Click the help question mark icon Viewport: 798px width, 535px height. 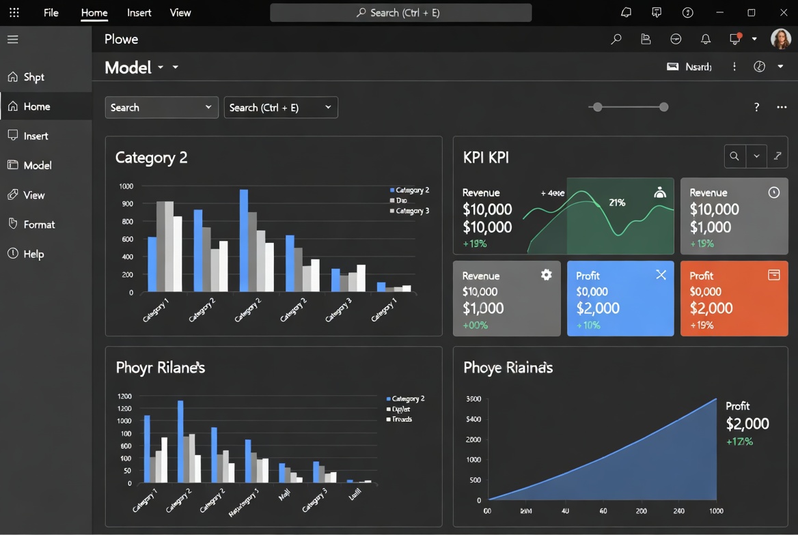(756, 107)
